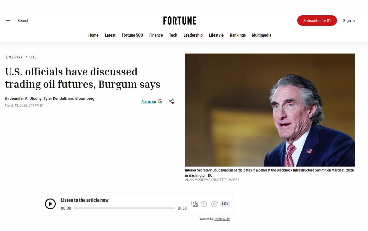Screen dimensions: 368x231
Task: Go to the Finance section
Action: pyautogui.click(x=156, y=35)
